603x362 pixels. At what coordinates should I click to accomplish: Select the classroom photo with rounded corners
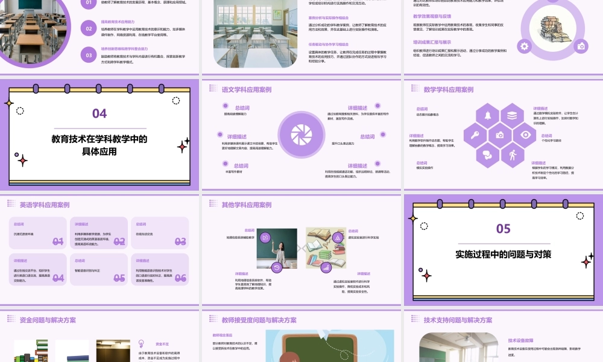point(255,33)
